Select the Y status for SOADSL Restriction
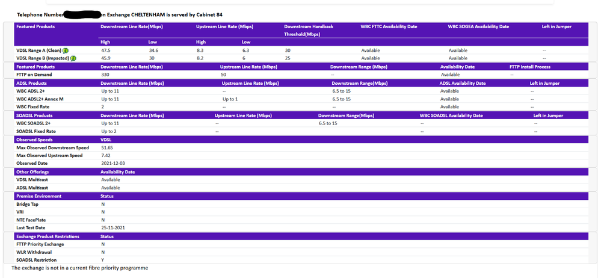Image resolution: width=601 pixels, height=278 pixels. click(102, 261)
